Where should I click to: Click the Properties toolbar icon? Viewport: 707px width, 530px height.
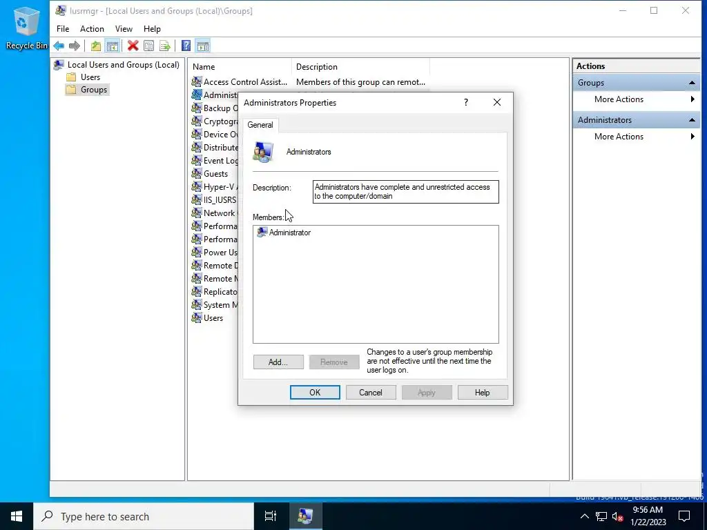[x=149, y=46]
